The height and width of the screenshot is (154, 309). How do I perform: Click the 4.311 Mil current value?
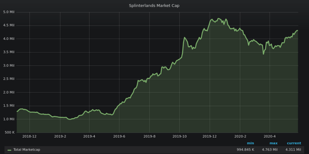(x=293, y=150)
